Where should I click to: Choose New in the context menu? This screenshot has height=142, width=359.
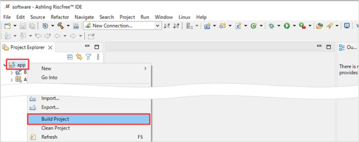tap(89, 69)
